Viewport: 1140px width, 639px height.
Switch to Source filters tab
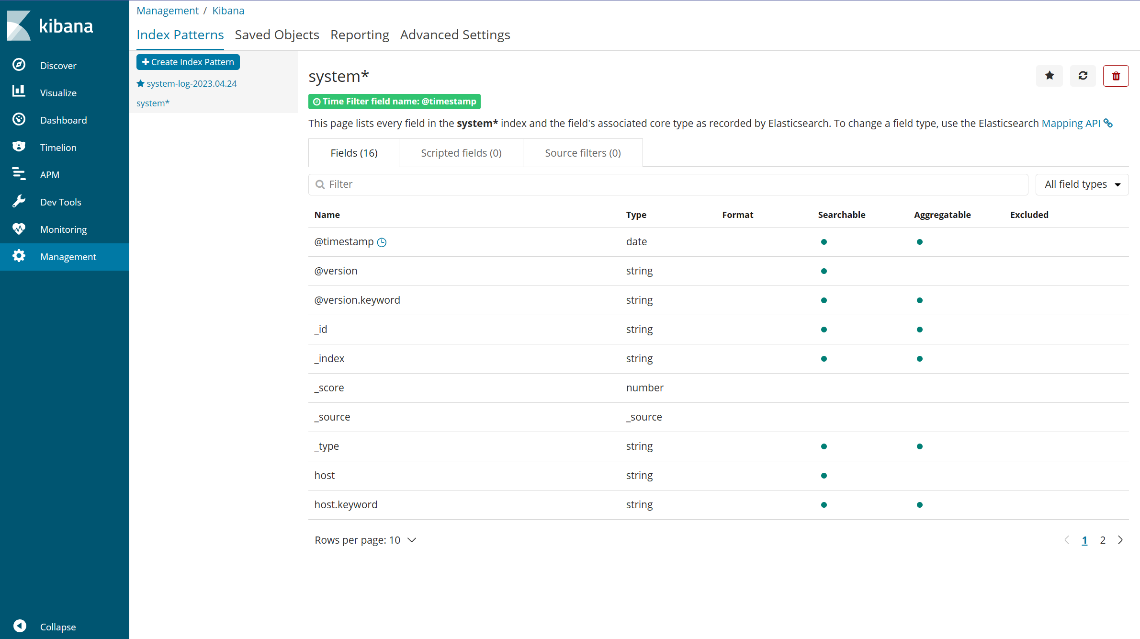582,153
